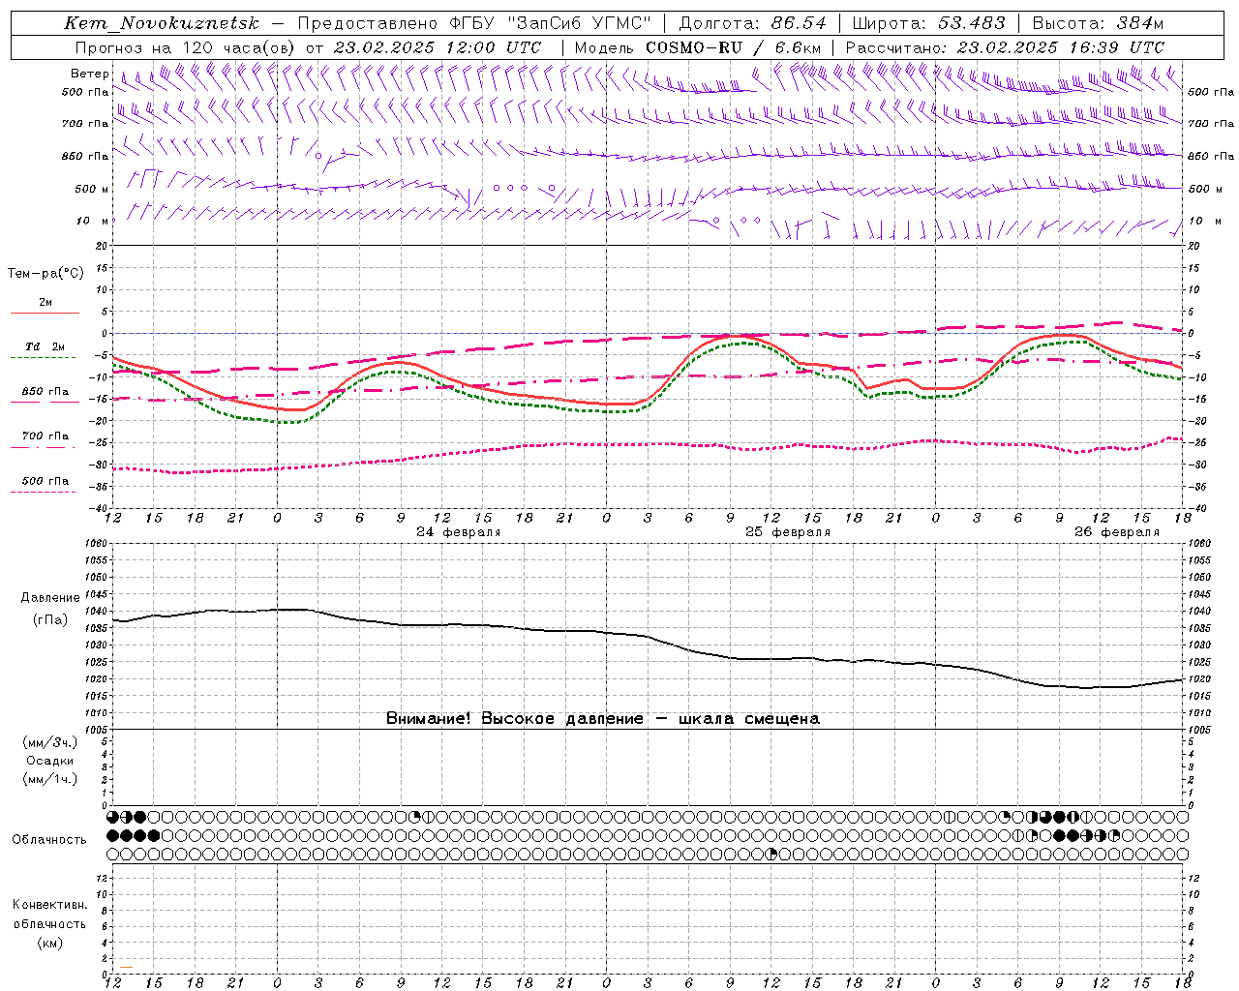Click the 700 гПа dash-dot legend line sample
Viewport: 1239px width, 991px height.
pos(43,447)
